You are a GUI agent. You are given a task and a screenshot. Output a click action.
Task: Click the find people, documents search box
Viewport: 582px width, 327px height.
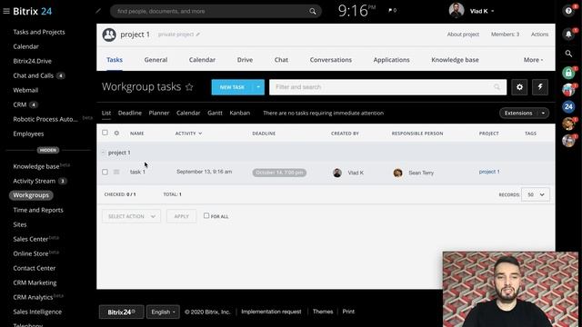point(216,11)
